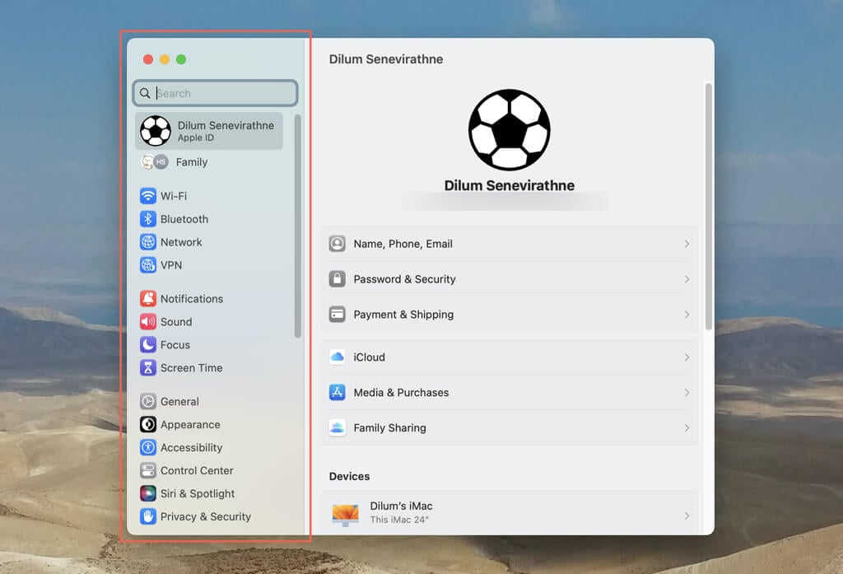Expand the Payment & Shipping chevron
The width and height of the screenshot is (843, 574).
coord(687,314)
